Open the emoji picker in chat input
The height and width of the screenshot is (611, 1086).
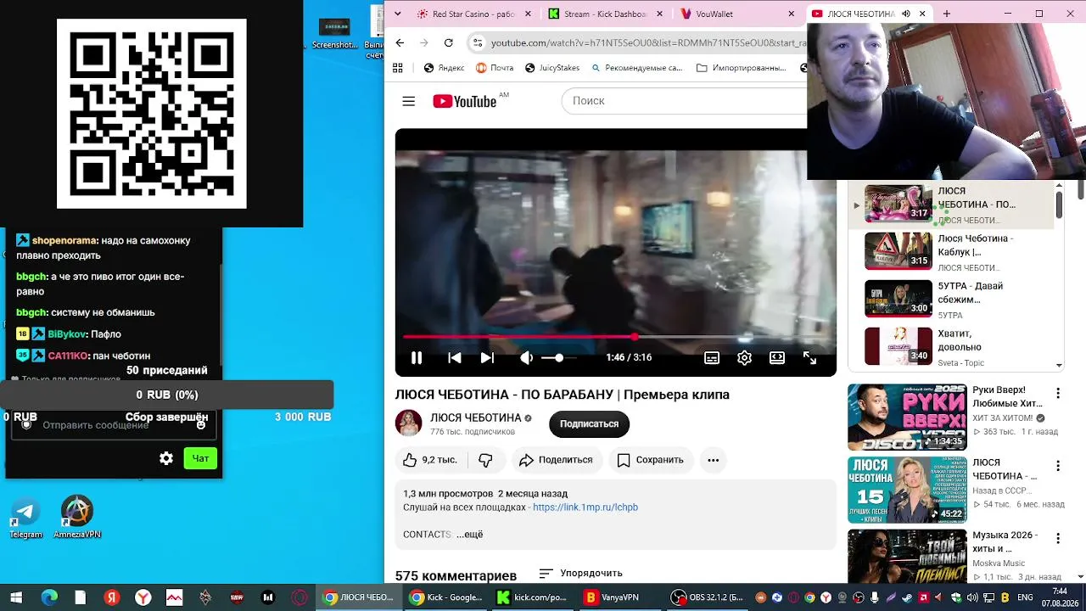[201, 425]
